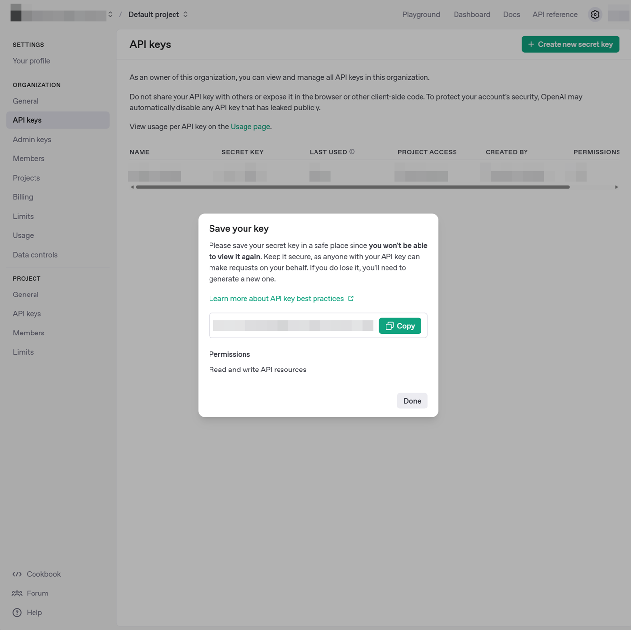Open the Forum link

coord(31,593)
